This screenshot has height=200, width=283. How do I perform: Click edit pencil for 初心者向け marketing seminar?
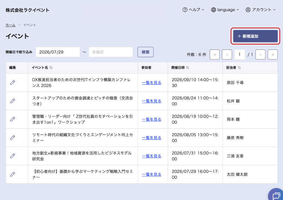[x=12, y=175]
